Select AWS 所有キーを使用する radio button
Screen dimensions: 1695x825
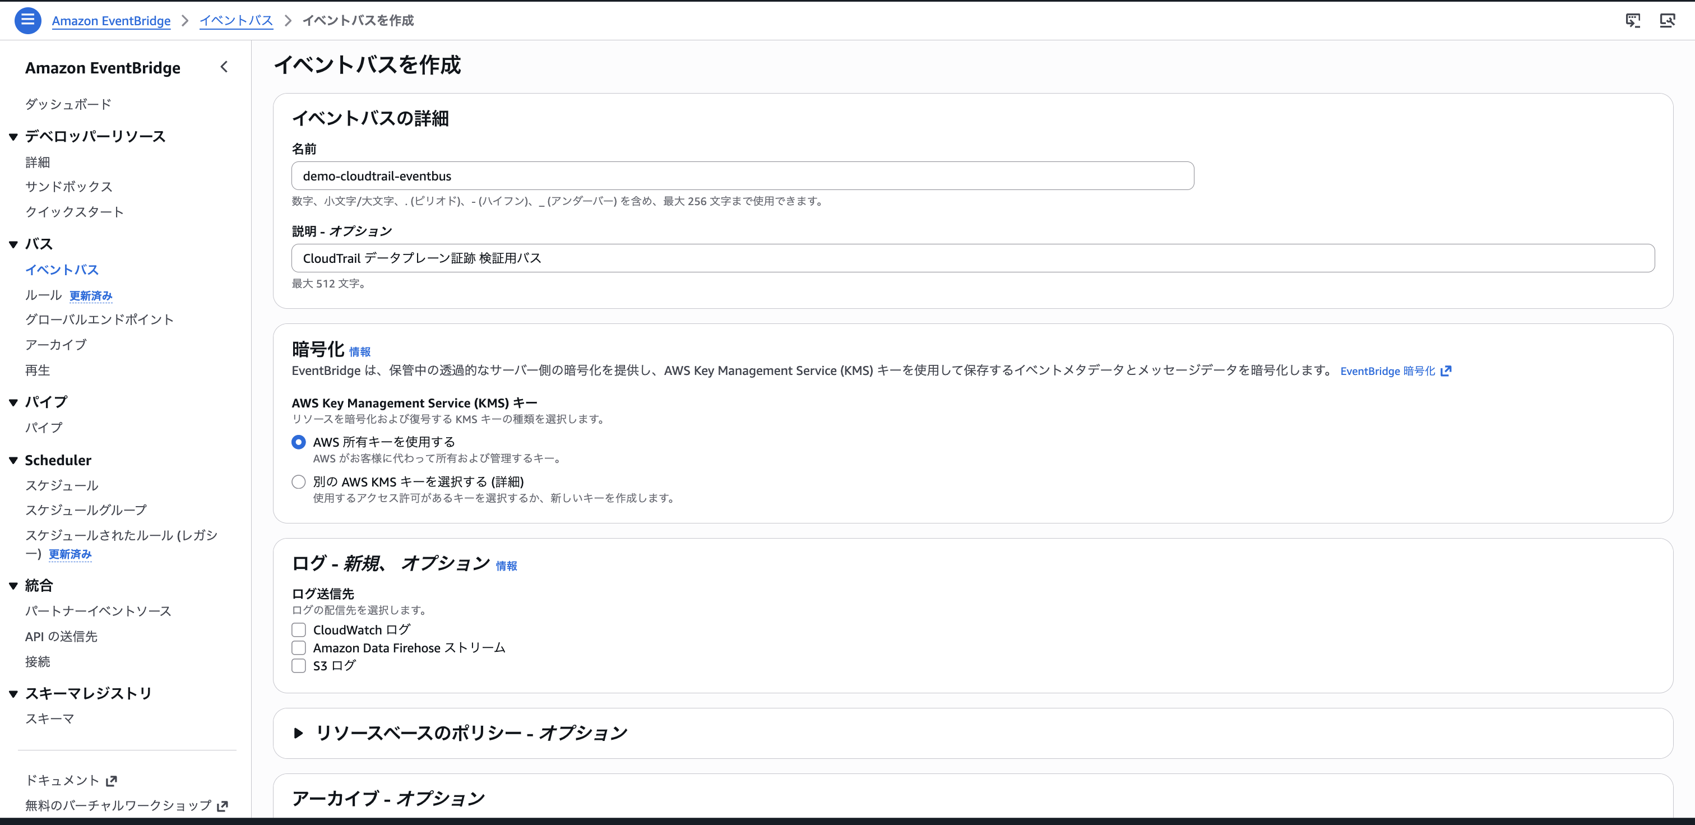tap(299, 442)
